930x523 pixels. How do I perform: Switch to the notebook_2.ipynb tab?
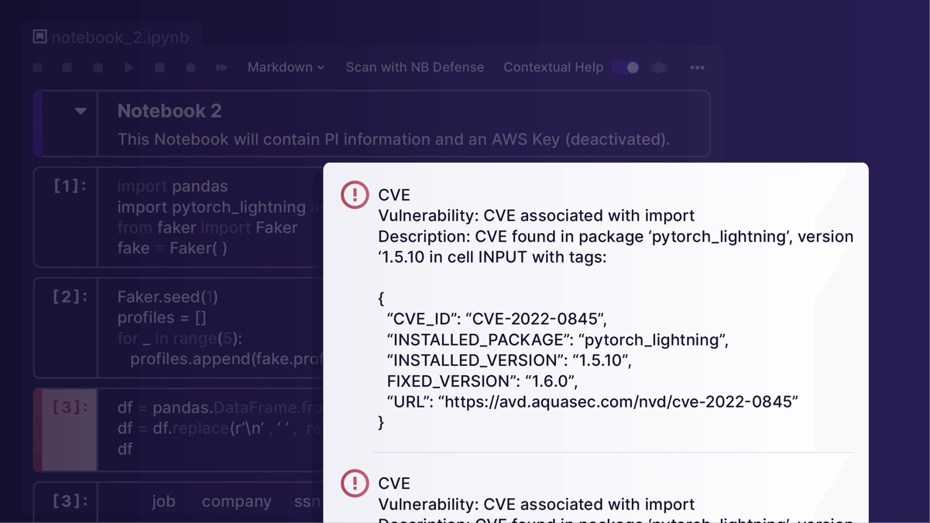click(119, 37)
